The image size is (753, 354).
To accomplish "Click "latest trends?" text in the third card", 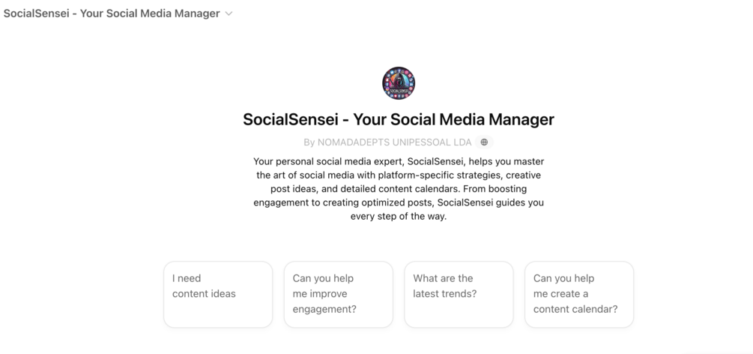I will click(445, 294).
